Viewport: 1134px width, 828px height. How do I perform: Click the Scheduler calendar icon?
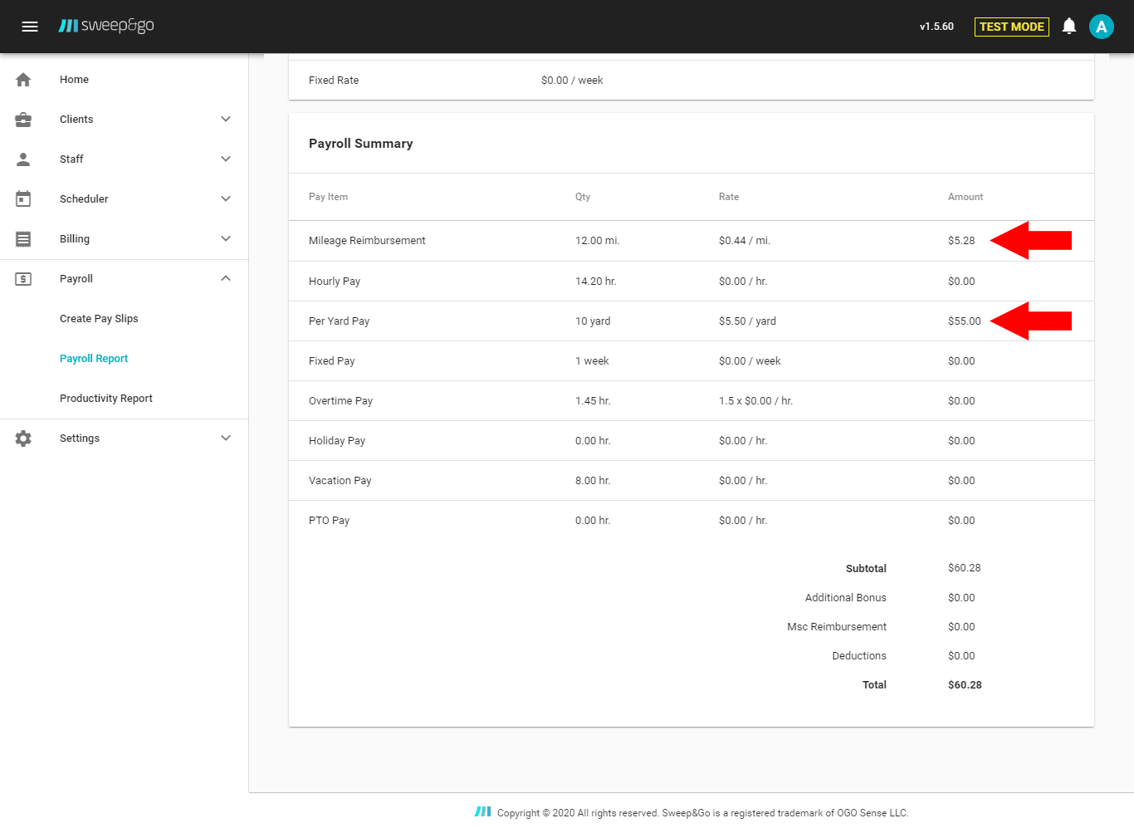(23, 199)
